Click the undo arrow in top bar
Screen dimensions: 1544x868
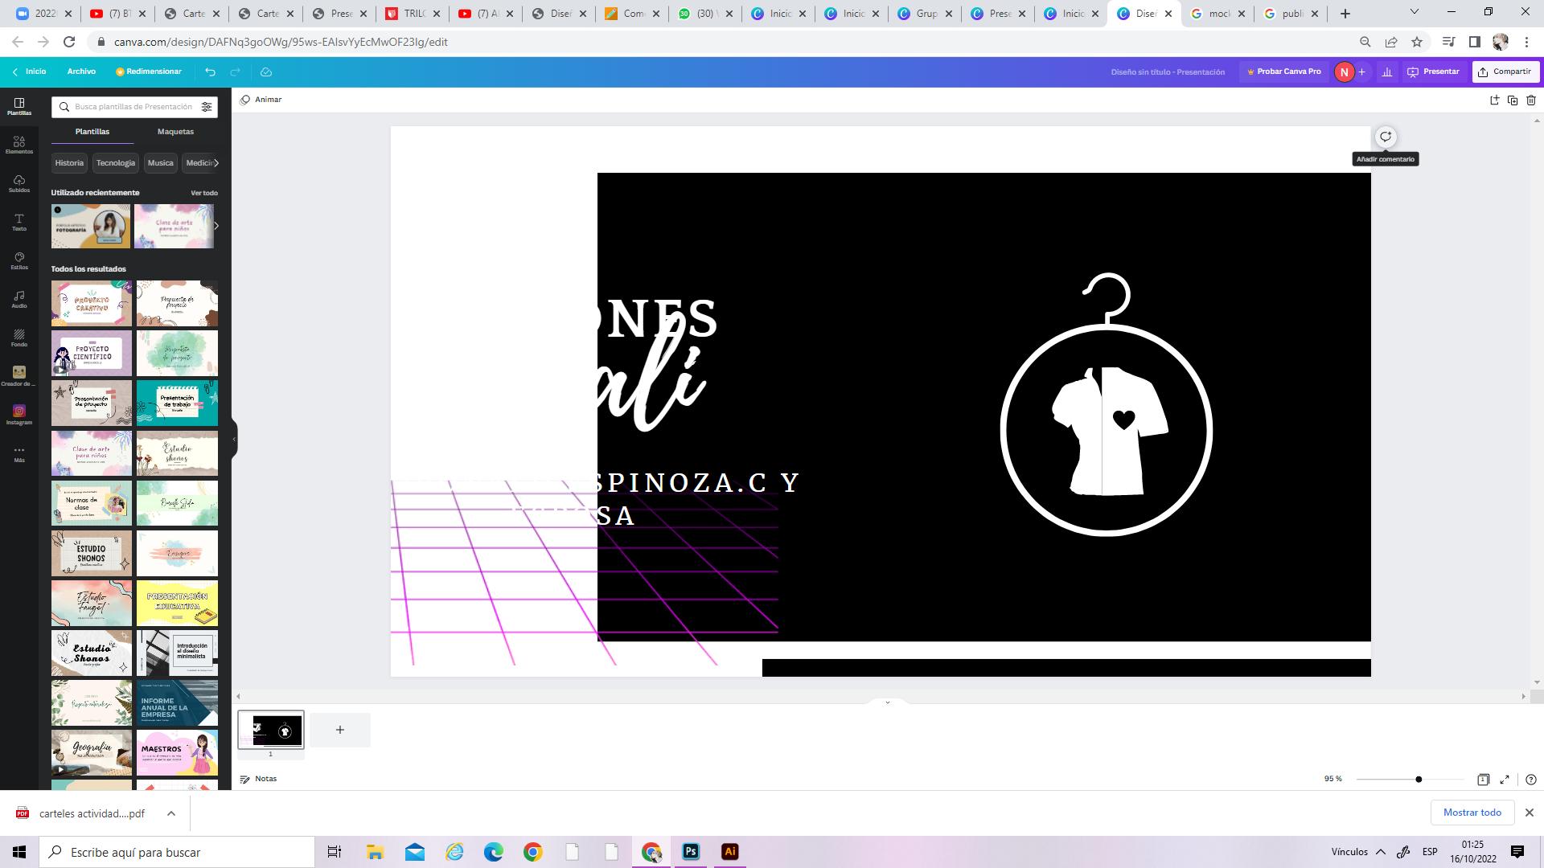point(210,72)
